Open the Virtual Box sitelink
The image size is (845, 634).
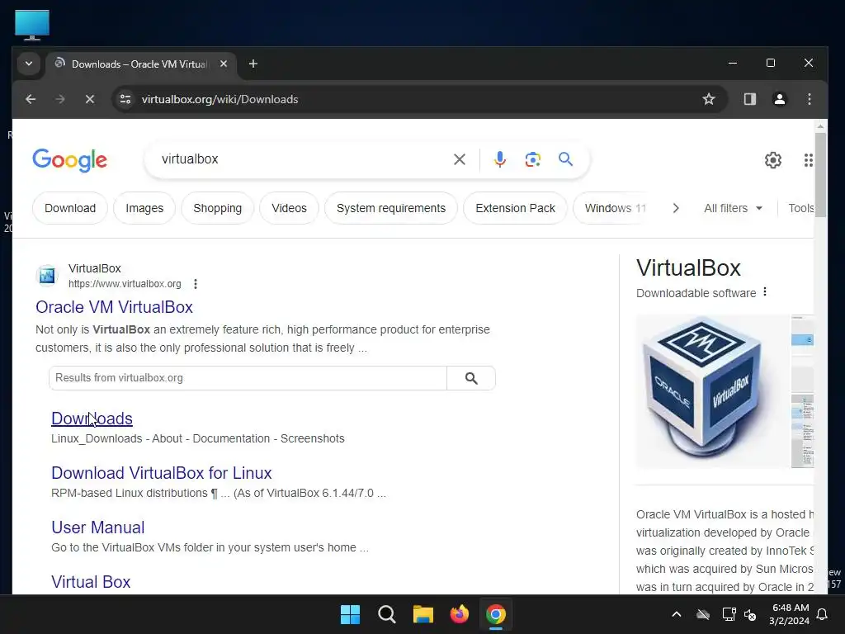pos(91,582)
